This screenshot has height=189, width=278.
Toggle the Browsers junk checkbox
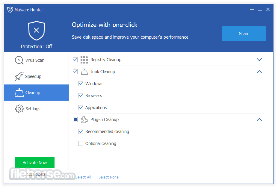coord(81,96)
